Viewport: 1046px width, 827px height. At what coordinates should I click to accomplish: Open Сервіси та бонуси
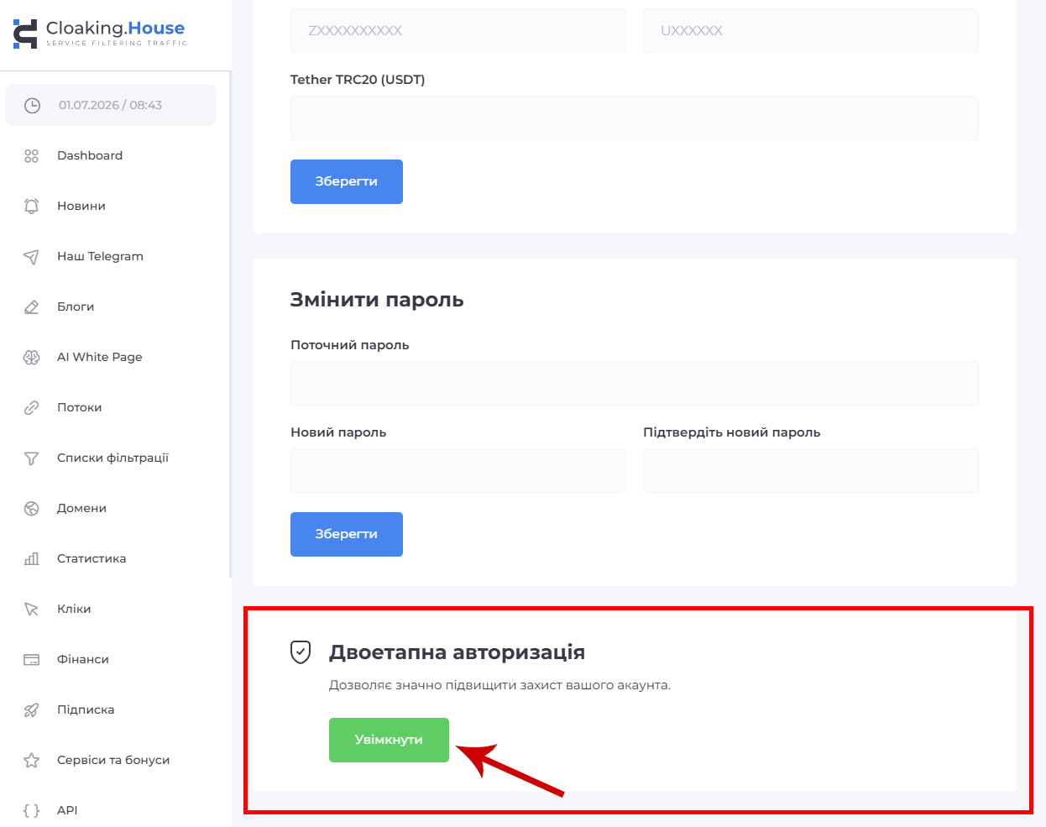[113, 760]
